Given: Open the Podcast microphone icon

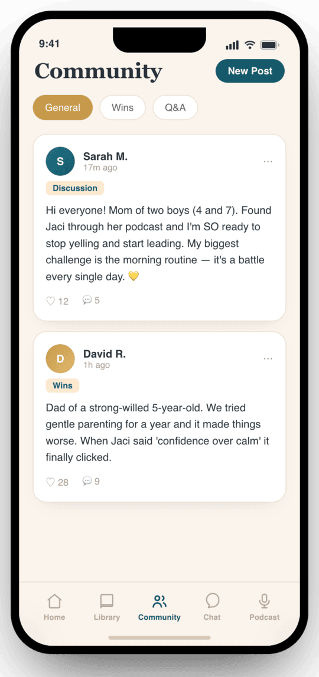Looking at the screenshot, I should coord(265,601).
